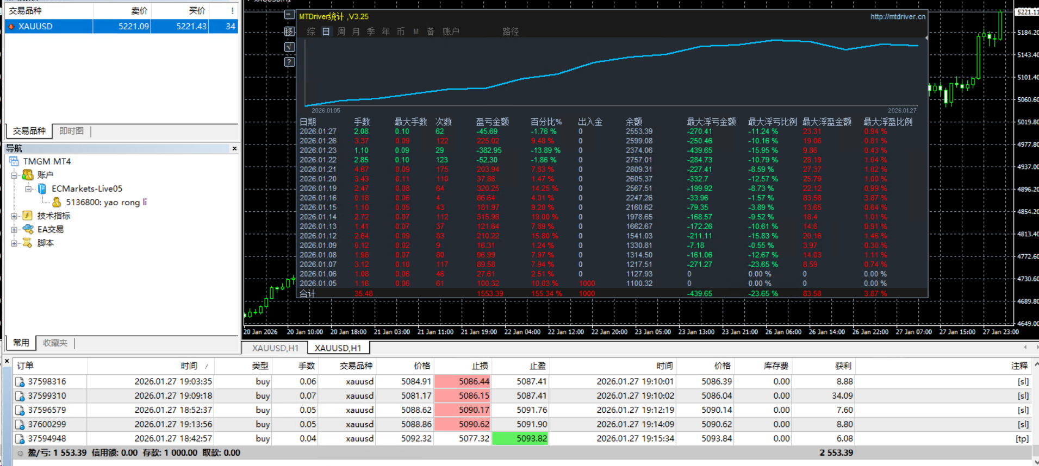
Task: Expand the EA交易 tree node
Action: pos(14,229)
